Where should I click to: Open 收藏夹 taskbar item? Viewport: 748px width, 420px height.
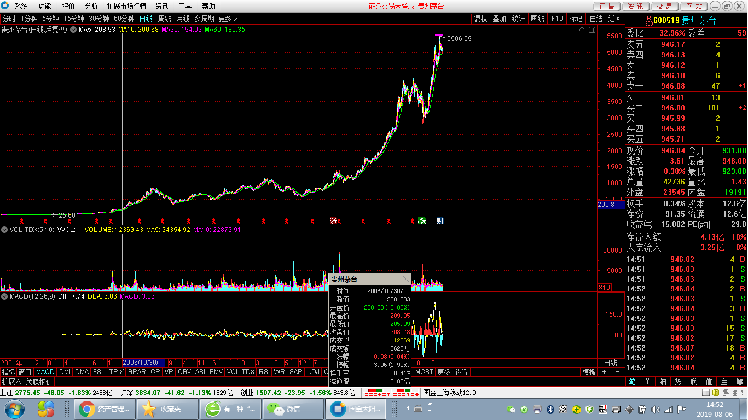pos(167,409)
